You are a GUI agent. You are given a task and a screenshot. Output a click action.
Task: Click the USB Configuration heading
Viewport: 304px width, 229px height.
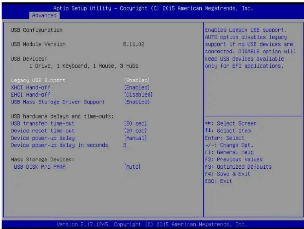click(37, 30)
